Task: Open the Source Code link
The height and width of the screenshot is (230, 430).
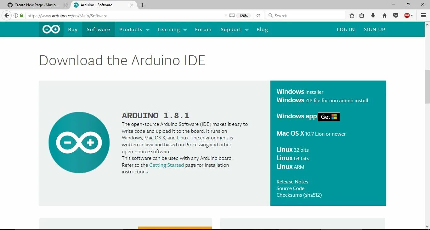Action: click(290, 188)
